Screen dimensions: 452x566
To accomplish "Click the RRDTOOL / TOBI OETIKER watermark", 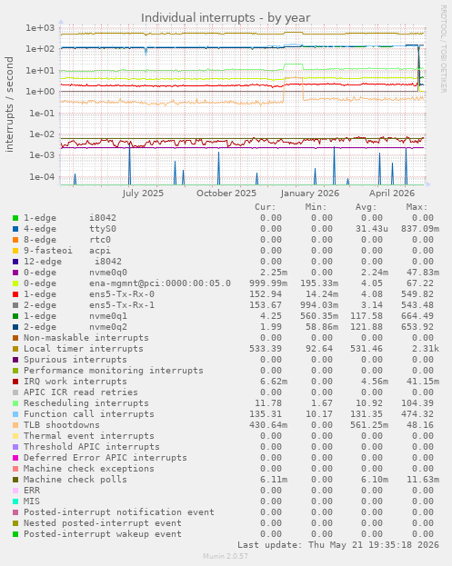I will pos(443,49).
